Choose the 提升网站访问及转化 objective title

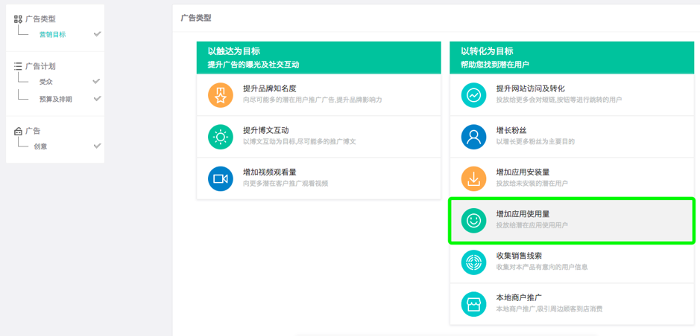[530, 88]
